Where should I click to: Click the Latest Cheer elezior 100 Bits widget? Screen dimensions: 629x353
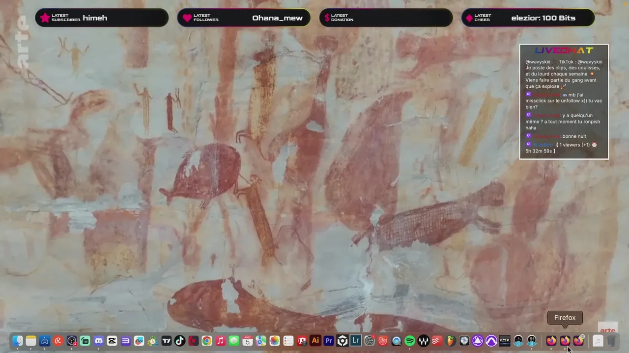point(528,18)
